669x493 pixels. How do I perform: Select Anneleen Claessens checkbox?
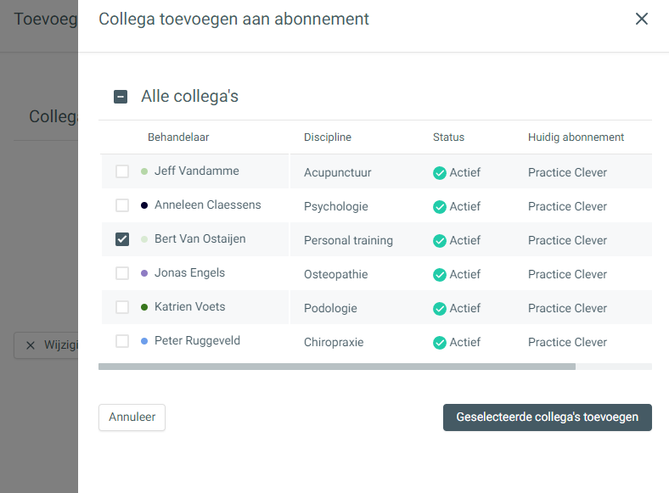click(x=122, y=205)
